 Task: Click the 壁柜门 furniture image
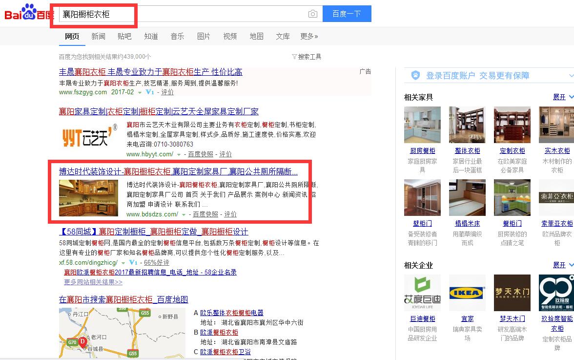423,197
